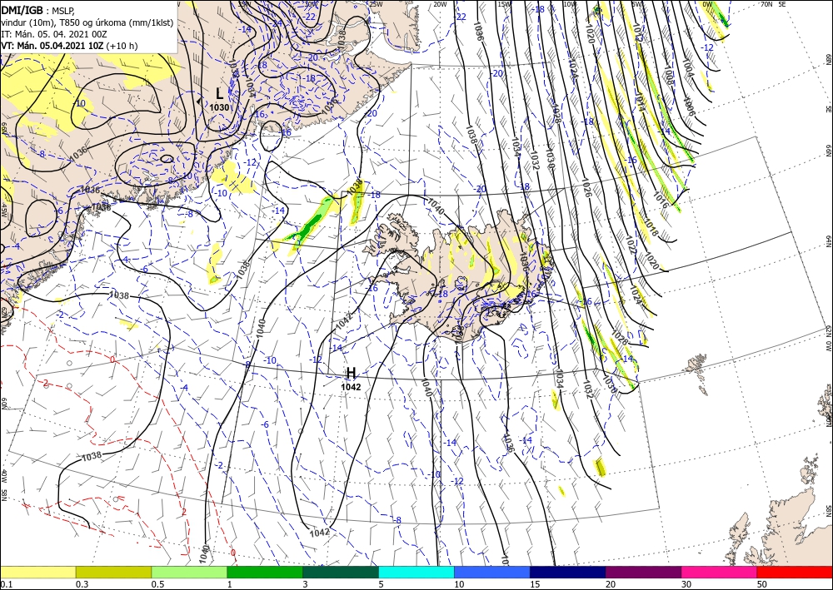Click the 1014 isobar label
The height and width of the screenshot is (590, 833).
[x=640, y=101]
